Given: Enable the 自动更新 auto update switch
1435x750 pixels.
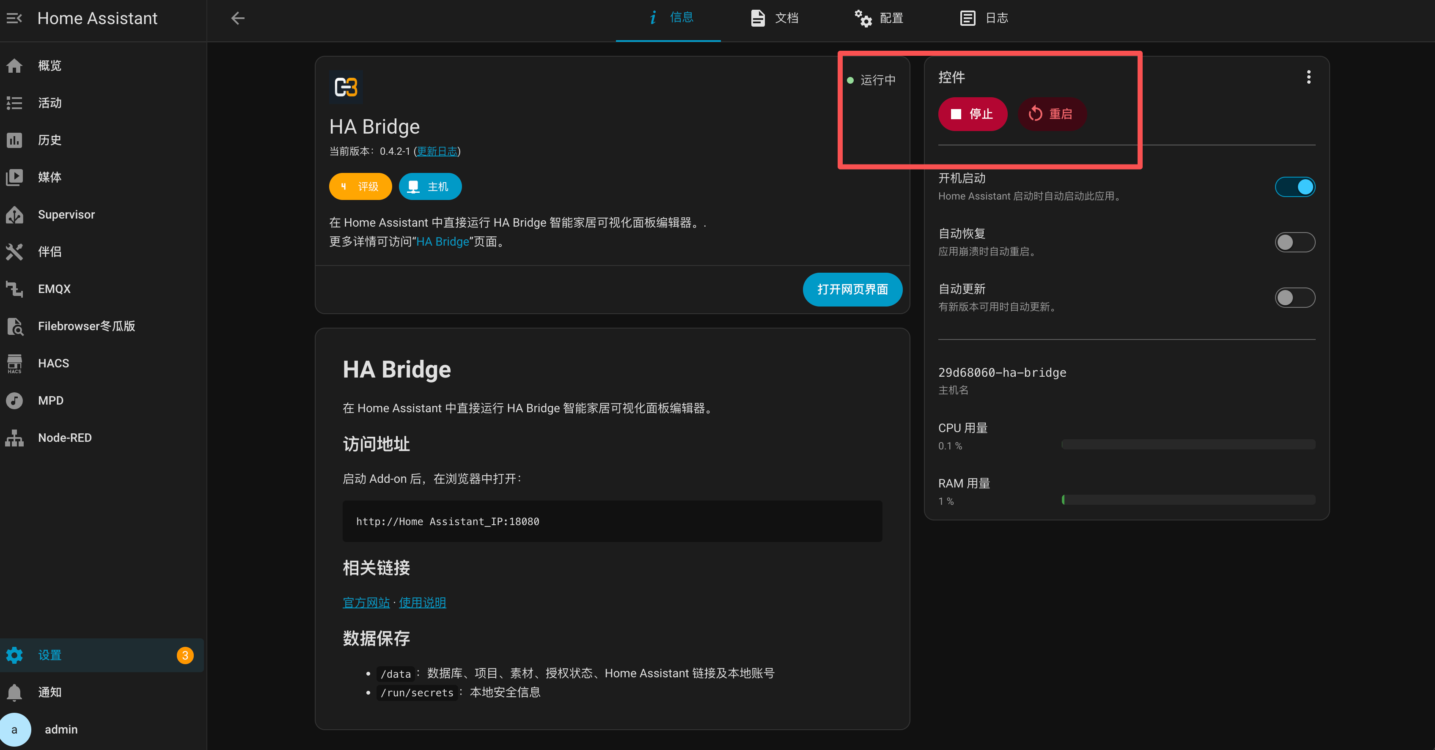Looking at the screenshot, I should tap(1295, 298).
